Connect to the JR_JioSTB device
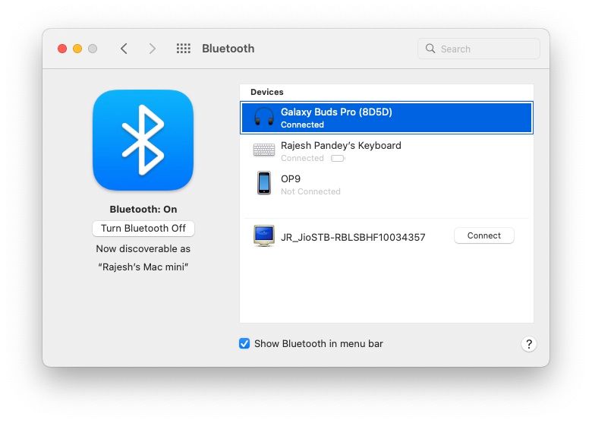This screenshot has width=592, height=423. (x=483, y=235)
